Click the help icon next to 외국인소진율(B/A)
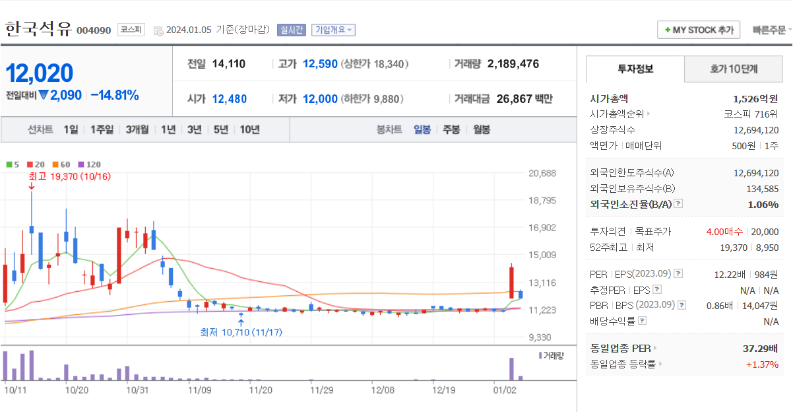This screenshot has width=793, height=412. click(x=678, y=204)
